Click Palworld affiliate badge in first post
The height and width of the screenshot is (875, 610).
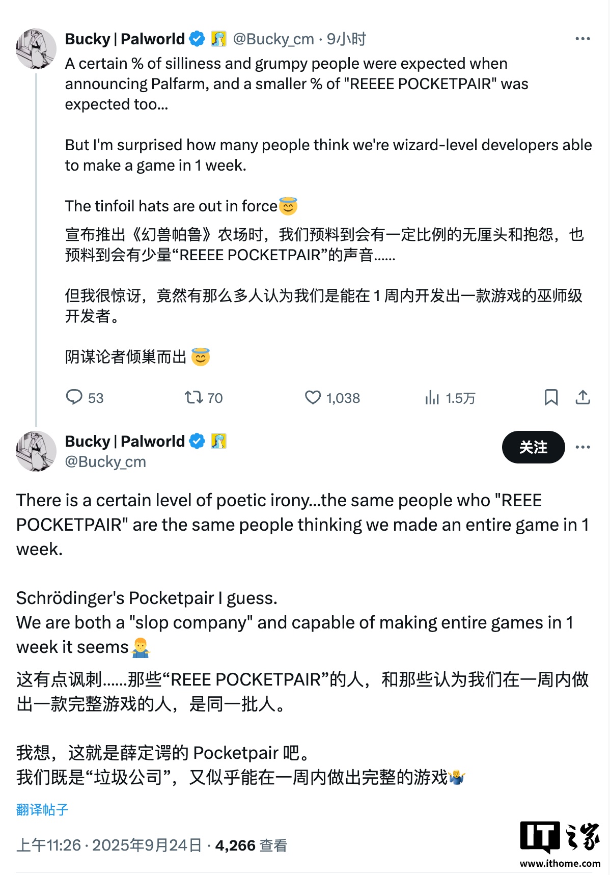click(x=218, y=39)
